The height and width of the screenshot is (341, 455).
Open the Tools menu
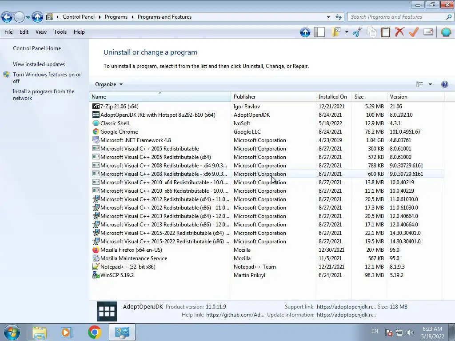click(60, 32)
